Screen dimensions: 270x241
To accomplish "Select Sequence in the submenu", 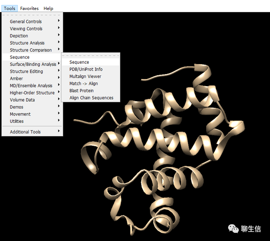I will [x=90, y=62].
